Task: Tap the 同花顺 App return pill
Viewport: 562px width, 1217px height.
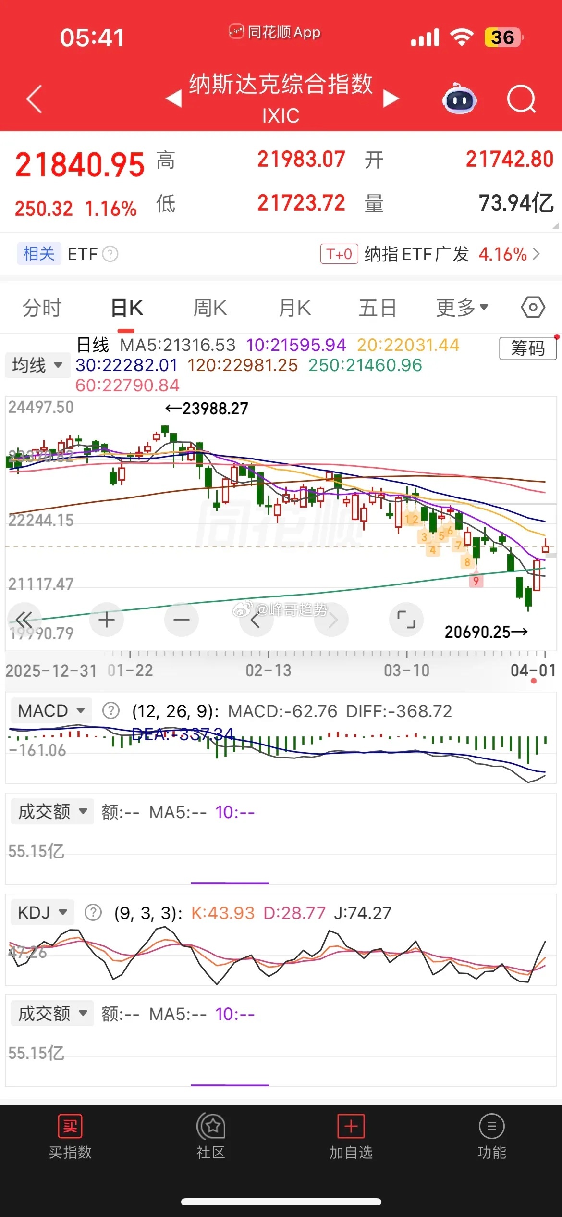Action: (275, 32)
